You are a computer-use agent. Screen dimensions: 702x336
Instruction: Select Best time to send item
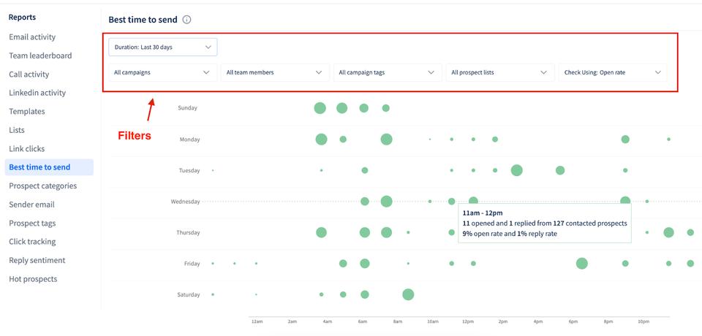click(49, 167)
